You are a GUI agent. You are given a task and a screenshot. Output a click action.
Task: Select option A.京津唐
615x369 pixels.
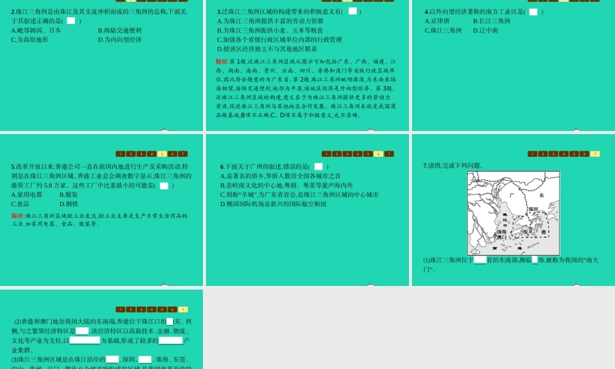pyautogui.click(x=437, y=21)
